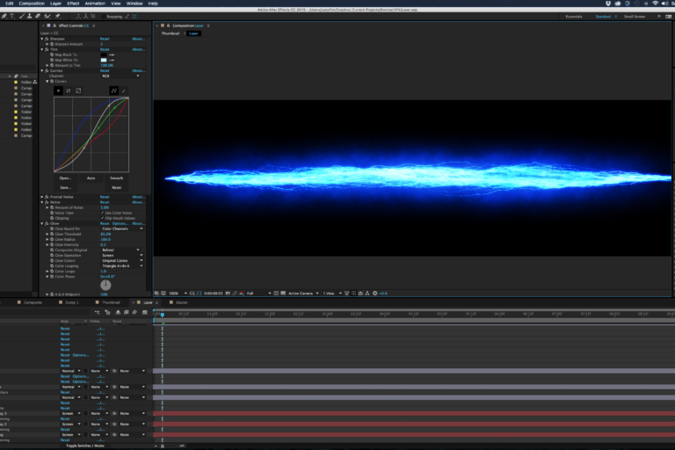This screenshot has width=675, height=450.
Task: Open the Curves Channel RGB dropdown
Action: click(120, 76)
